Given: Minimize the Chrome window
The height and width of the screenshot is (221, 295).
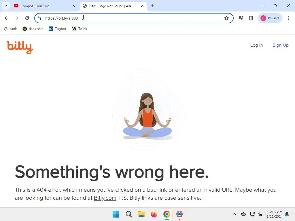Looking at the screenshot, I should point(262,6).
